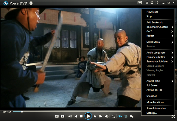The width and height of the screenshot is (177, 121).
Task: Close the PowerDVD window
Action: (174, 3)
